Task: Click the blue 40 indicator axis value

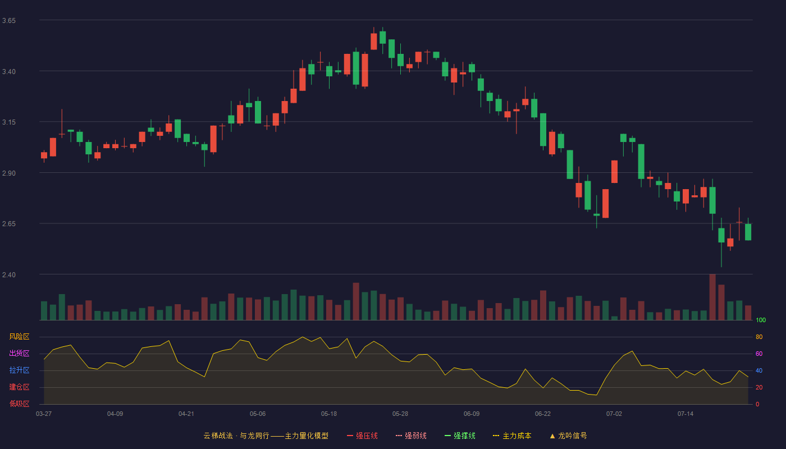Action: (759, 370)
